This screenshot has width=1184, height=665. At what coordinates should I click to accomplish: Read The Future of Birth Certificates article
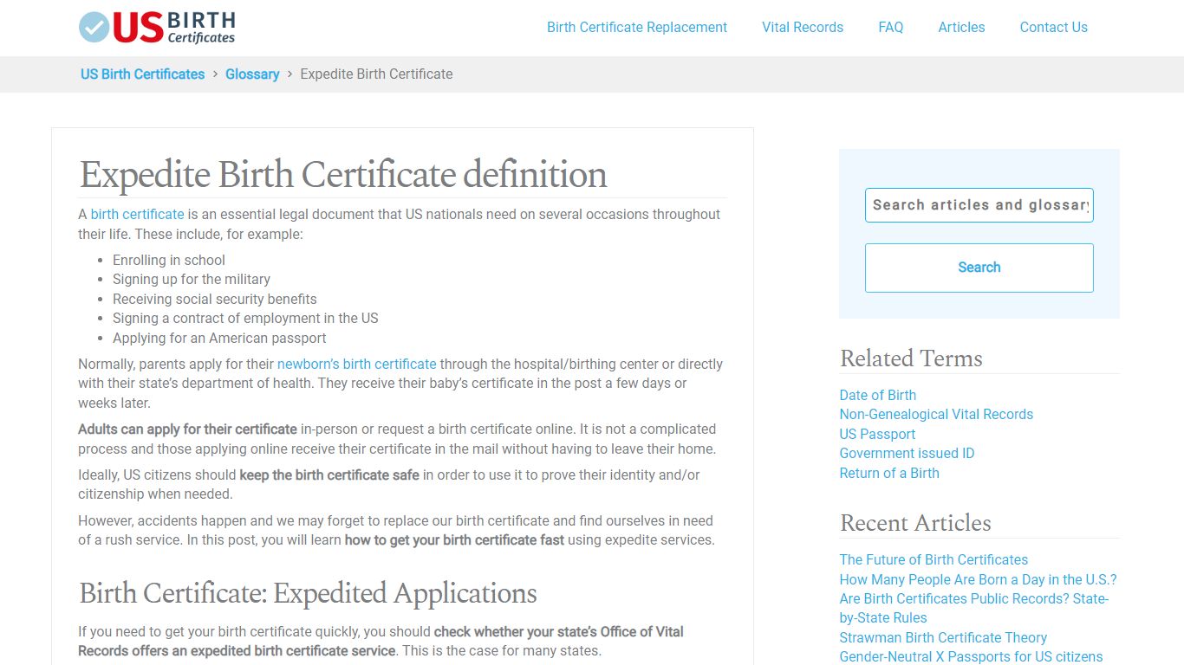[934, 560]
